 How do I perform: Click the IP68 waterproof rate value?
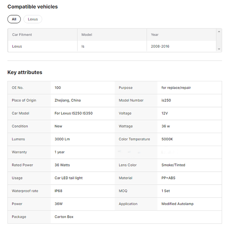point(59,191)
